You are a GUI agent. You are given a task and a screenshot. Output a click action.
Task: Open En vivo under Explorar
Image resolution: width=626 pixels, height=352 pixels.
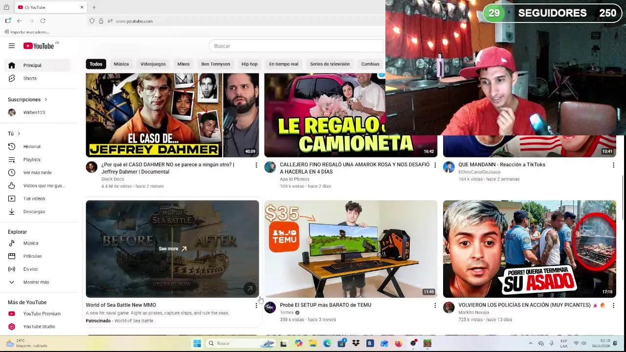pyautogui.click(x=38, y=269)
